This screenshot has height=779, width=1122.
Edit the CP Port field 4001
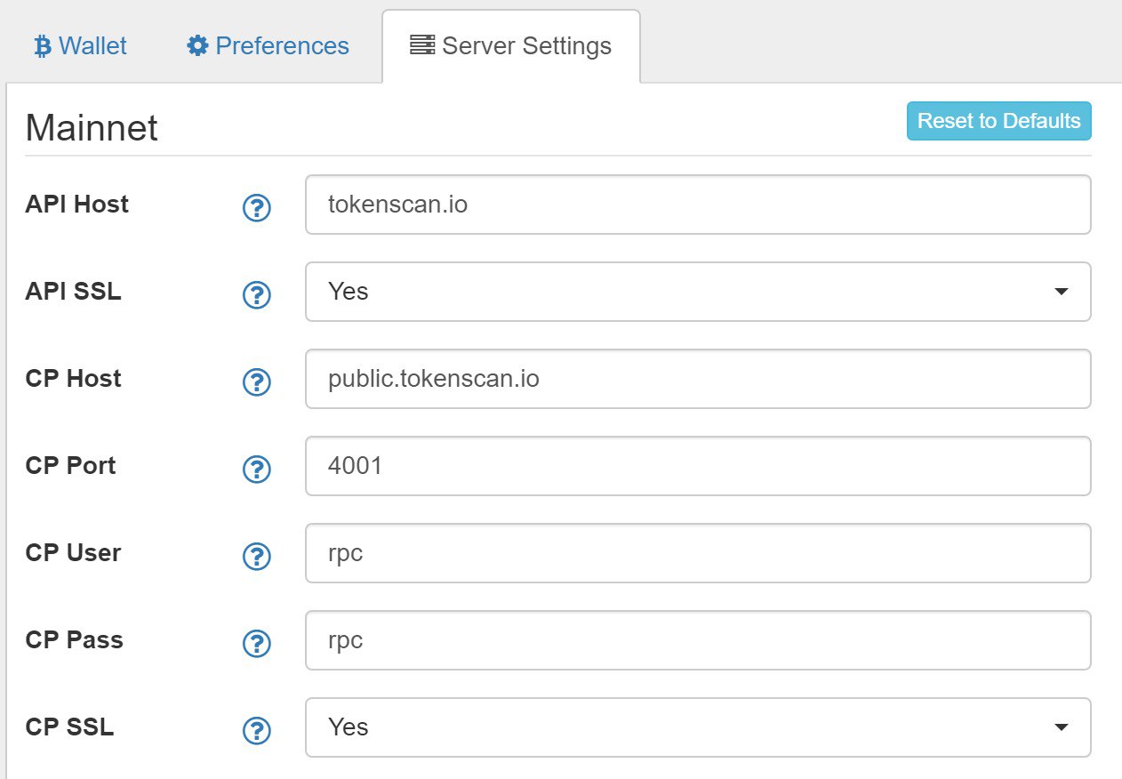698,466
